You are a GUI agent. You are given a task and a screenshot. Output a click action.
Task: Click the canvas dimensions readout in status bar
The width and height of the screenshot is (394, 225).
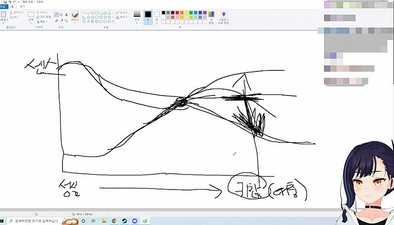click(x=82, y=214)
